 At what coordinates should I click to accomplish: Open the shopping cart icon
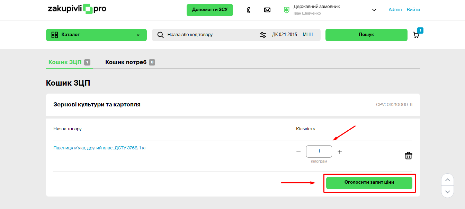coord(416,35)
